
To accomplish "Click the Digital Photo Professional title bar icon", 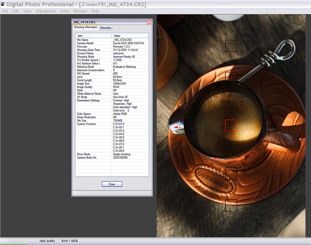I will [x=3, y=4].
